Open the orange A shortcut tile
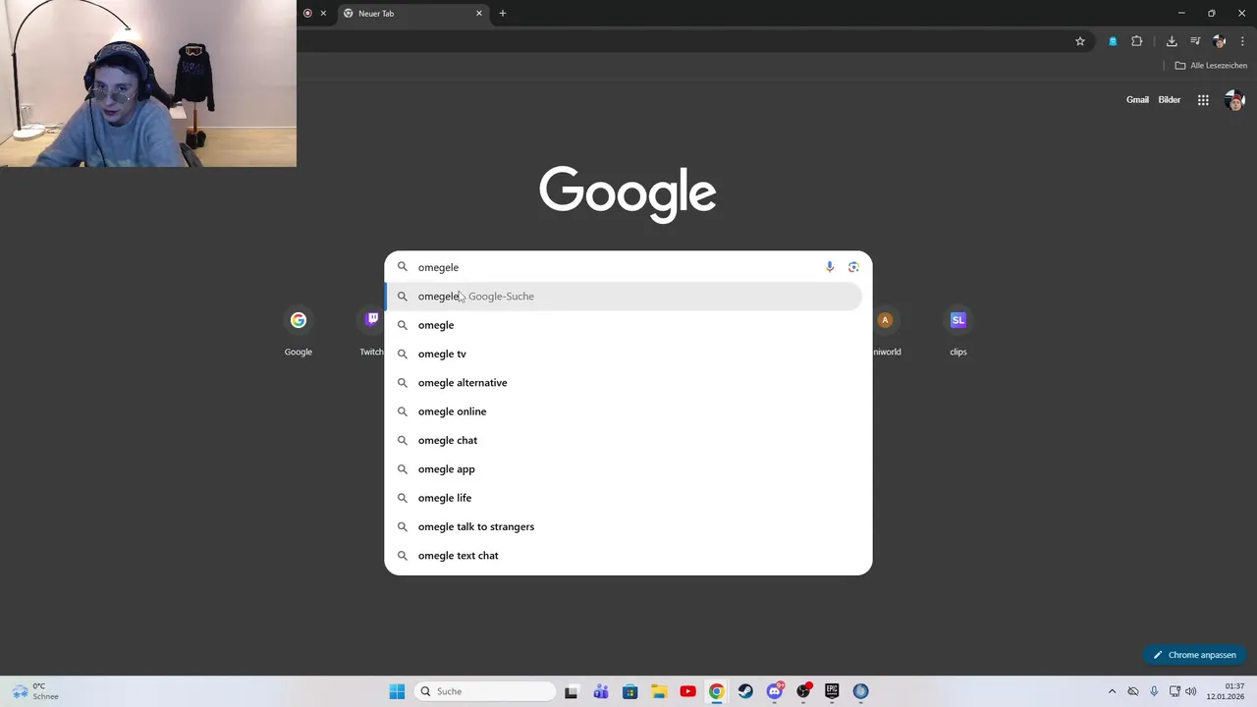Image resolution: width=1257 pixels, height=707 pixels. point(885,332)
